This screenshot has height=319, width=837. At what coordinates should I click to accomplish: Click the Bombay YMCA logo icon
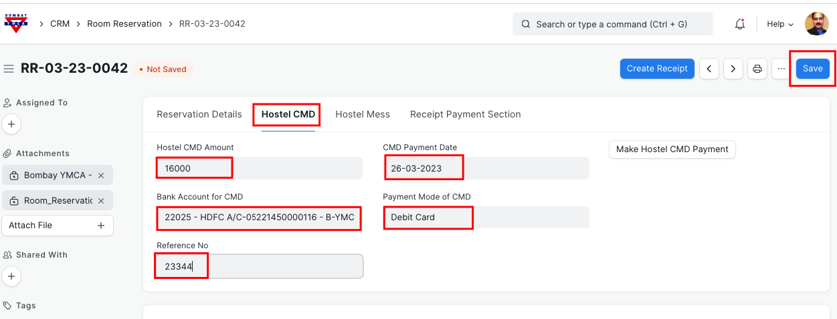[x=17, y=23]
